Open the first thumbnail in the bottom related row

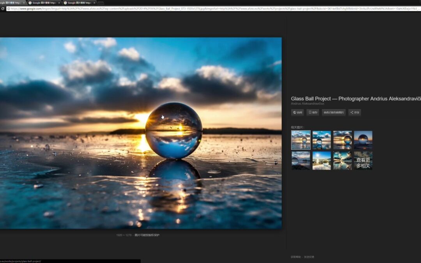click(x=301, y=160)
